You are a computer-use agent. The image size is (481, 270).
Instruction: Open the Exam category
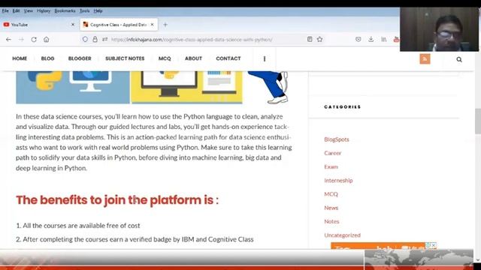[x=331, y=166]
